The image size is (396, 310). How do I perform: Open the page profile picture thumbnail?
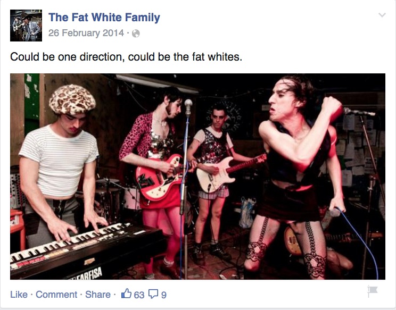(26, 26)
